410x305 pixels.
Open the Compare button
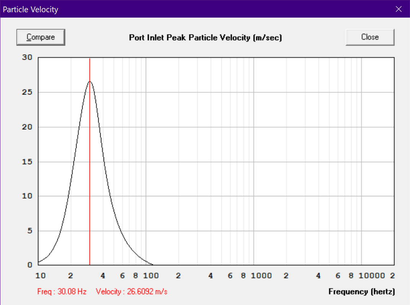click(x=41, y=37)
